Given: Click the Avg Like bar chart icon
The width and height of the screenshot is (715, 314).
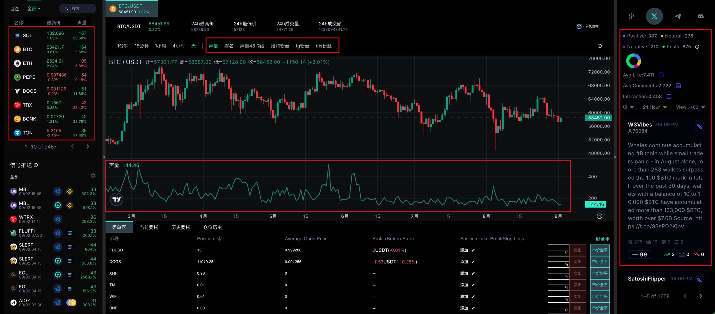Looking at the screenshot, I should click(661, 75).
